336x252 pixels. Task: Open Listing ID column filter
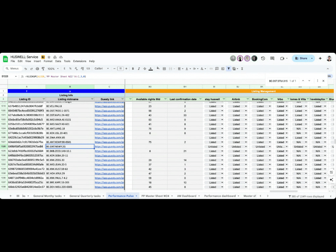44,99
